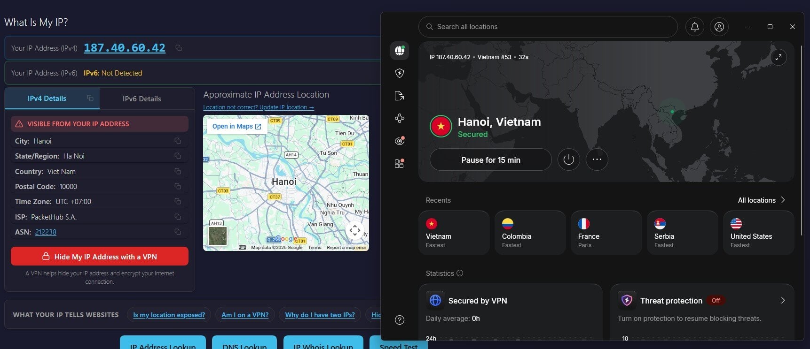
Task: Expand All locations chevron
Action: tap(783, 200)
